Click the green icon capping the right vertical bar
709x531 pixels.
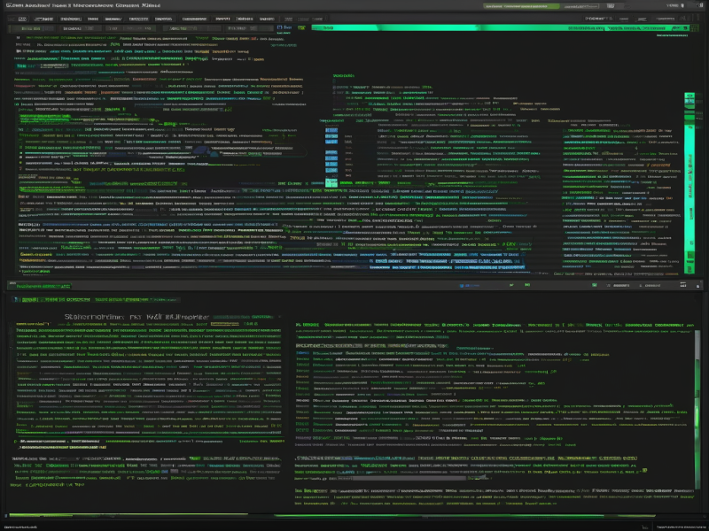[x=690, y=95]
